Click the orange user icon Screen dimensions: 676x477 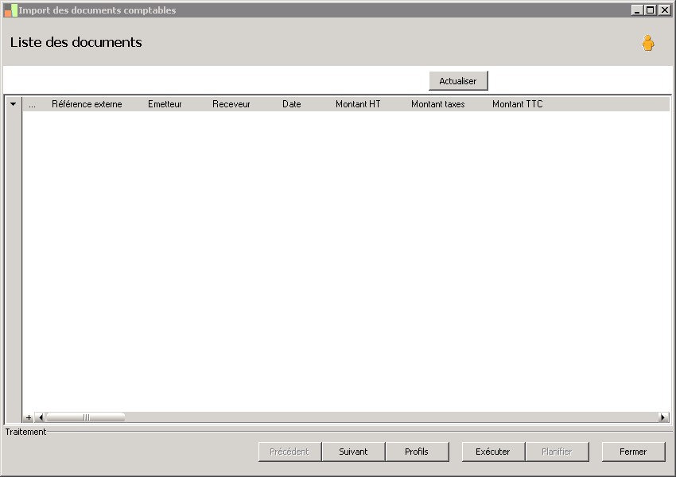[649, 44]
